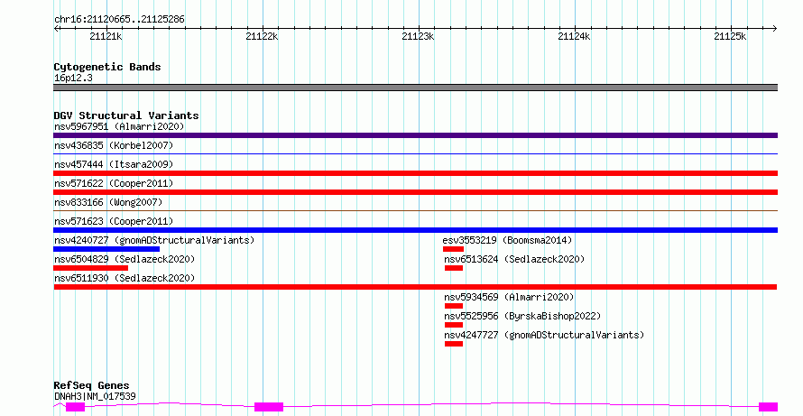Select the DGV Structural Variants track title
803x416 pixels.
pyautogui.click(x=126, y=116)
